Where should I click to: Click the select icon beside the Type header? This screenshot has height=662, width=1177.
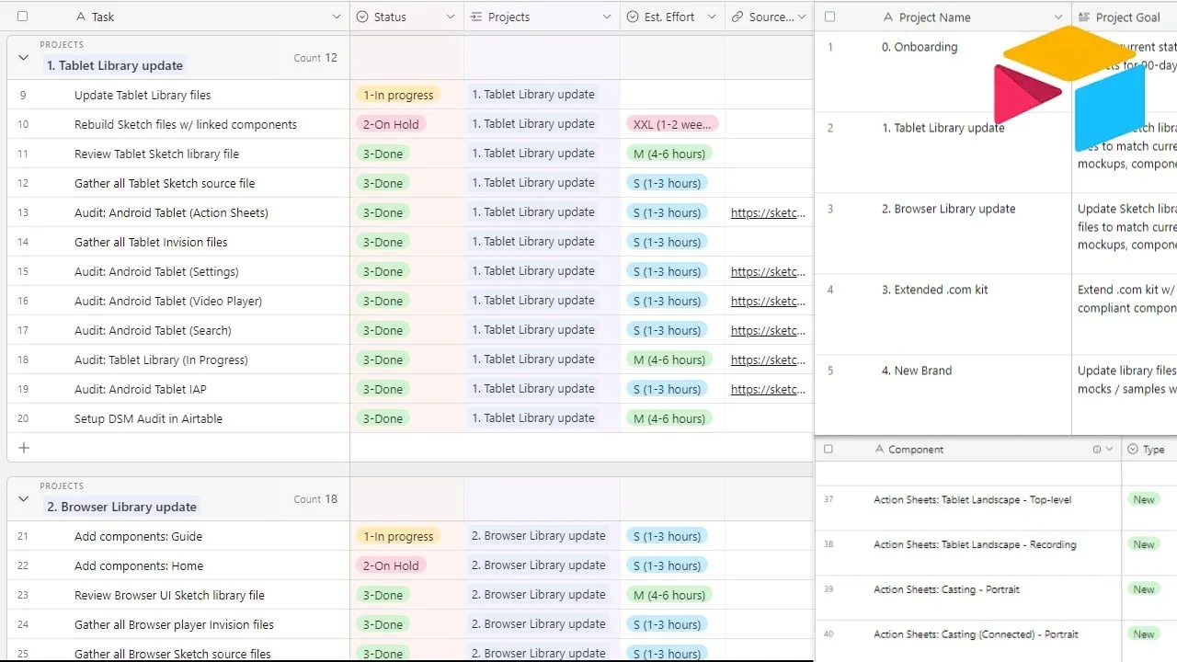point(1132,450)
